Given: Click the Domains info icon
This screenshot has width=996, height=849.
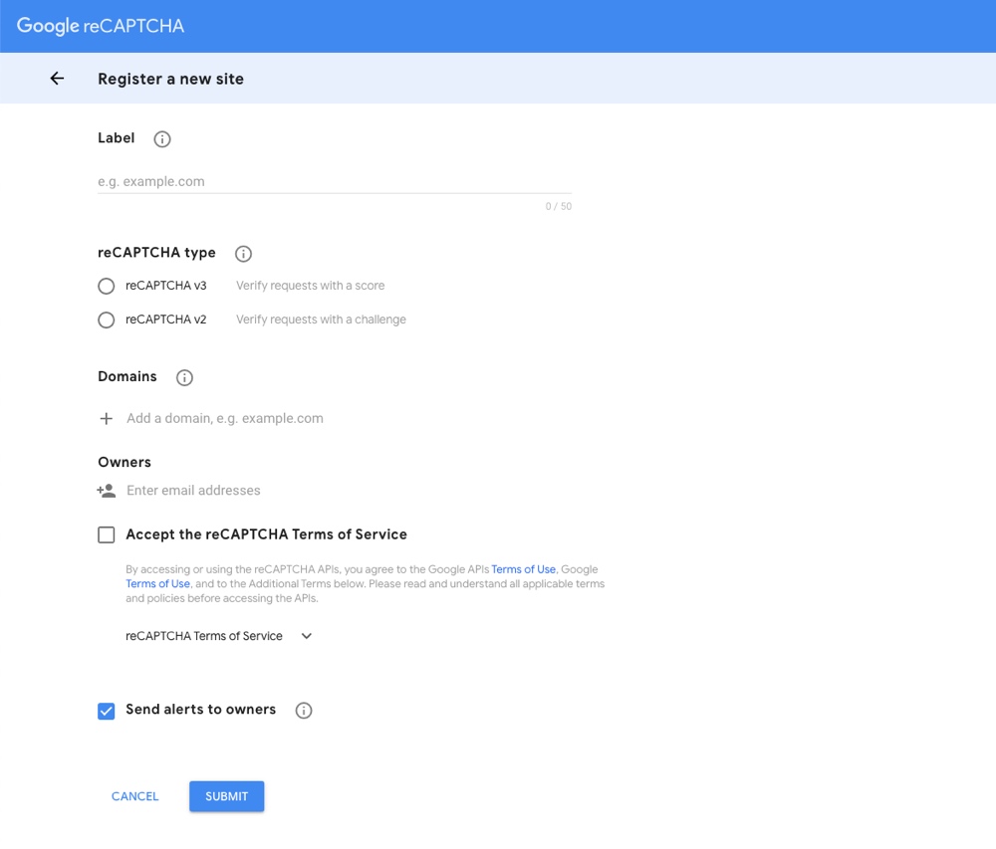Looking at the screenshot, I should [x=184, y=377].
